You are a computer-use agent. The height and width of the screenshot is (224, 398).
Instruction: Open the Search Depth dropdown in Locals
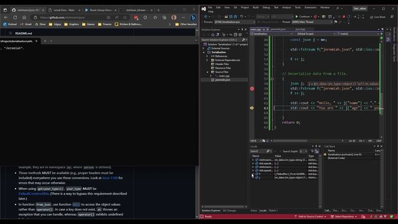pos(303,151)
